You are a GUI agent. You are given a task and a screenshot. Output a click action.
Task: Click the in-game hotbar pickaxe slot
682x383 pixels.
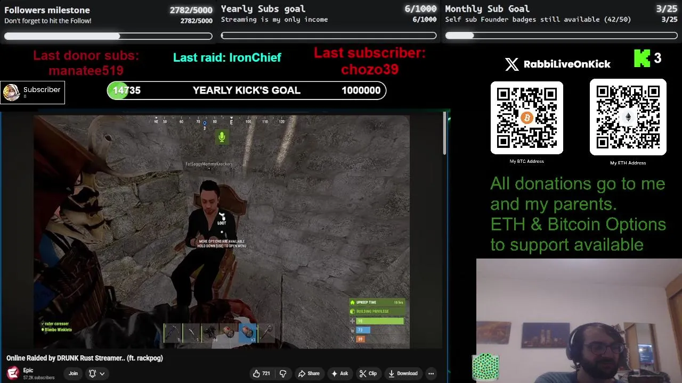pyautogui.click(x=172, y=332)
